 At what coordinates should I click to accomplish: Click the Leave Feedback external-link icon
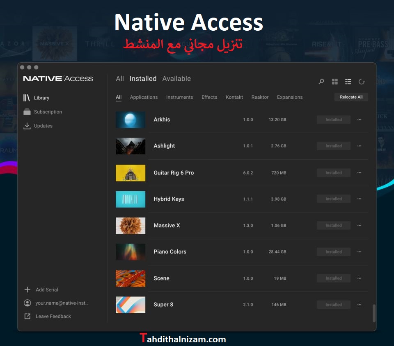point(27,316)
